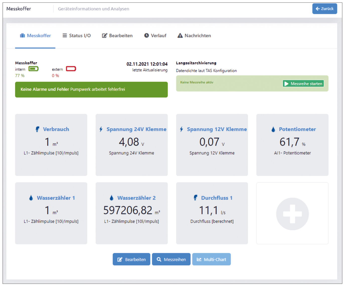Click the blue Bearbeiten button at bottom

pyautogui.click(x=131, y=259)
